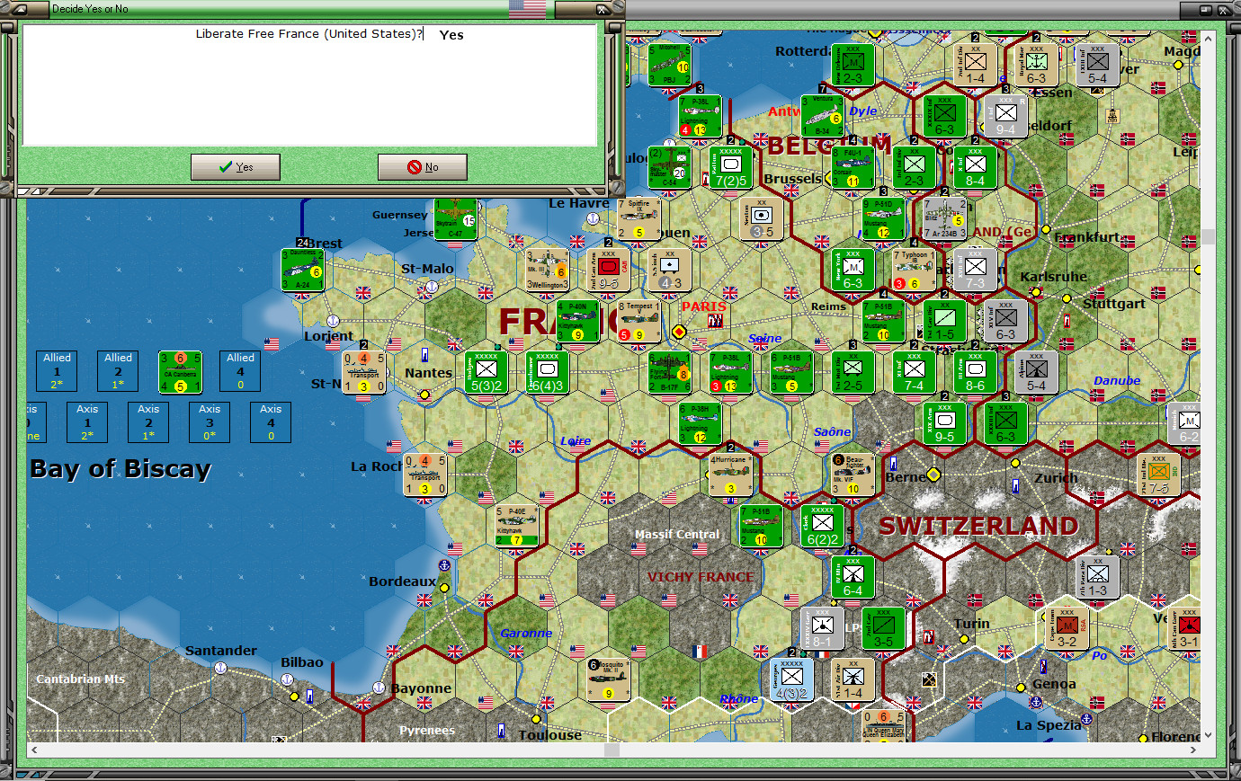The height and width of the screenshot is (781, 1241).
Task: Select the Mosquito aircraft near Bayonne
Action: (x=608, y=679)
